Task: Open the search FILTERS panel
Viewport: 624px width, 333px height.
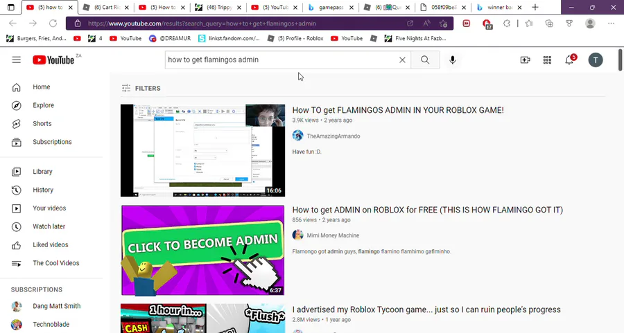Action: (x=141, y=88)
